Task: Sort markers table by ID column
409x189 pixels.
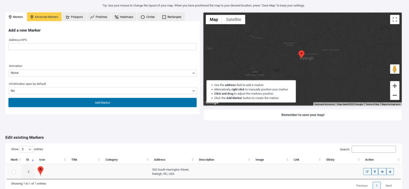Action: click(x=29, y=160)
